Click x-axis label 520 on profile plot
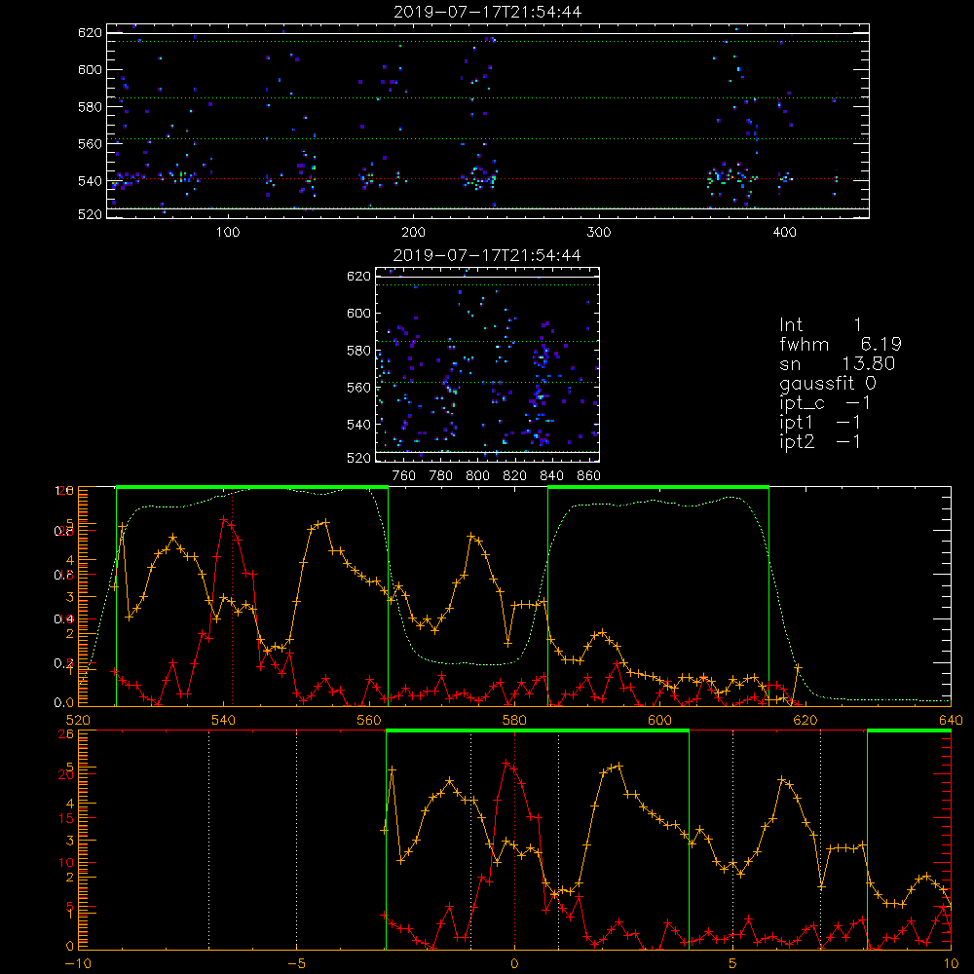 [x=78, y=720]
